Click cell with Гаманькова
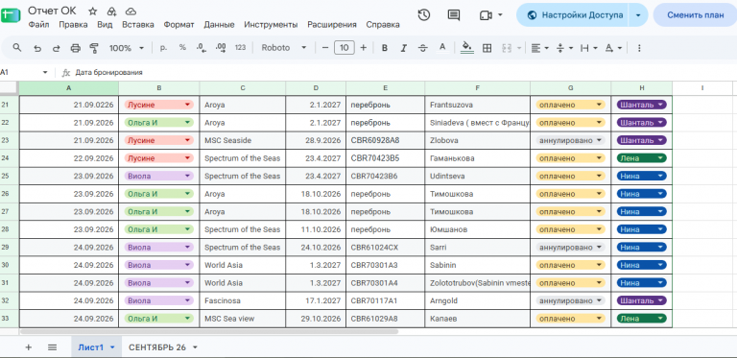 click(x=478, y=158)
